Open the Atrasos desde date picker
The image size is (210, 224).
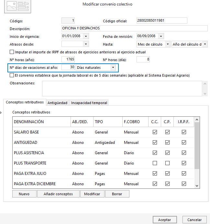86,44
